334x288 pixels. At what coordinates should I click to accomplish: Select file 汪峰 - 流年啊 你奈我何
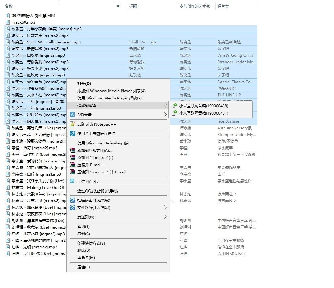click(39, 253)
